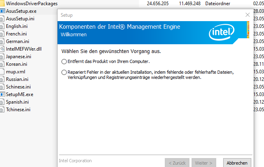Close the Setup dialog

(248, 15)
